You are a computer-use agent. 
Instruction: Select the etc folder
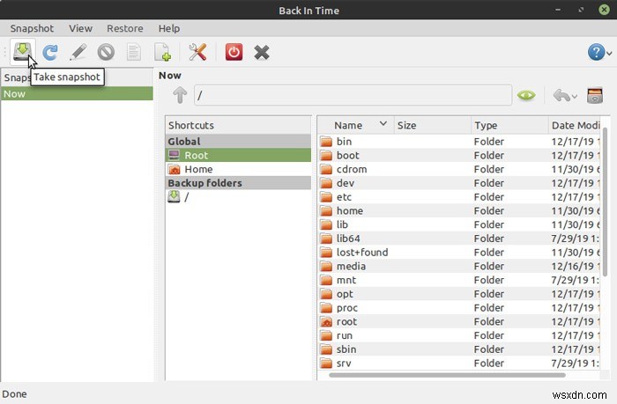459,197
